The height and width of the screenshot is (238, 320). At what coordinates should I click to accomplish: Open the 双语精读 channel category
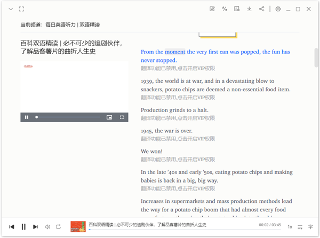90,25
